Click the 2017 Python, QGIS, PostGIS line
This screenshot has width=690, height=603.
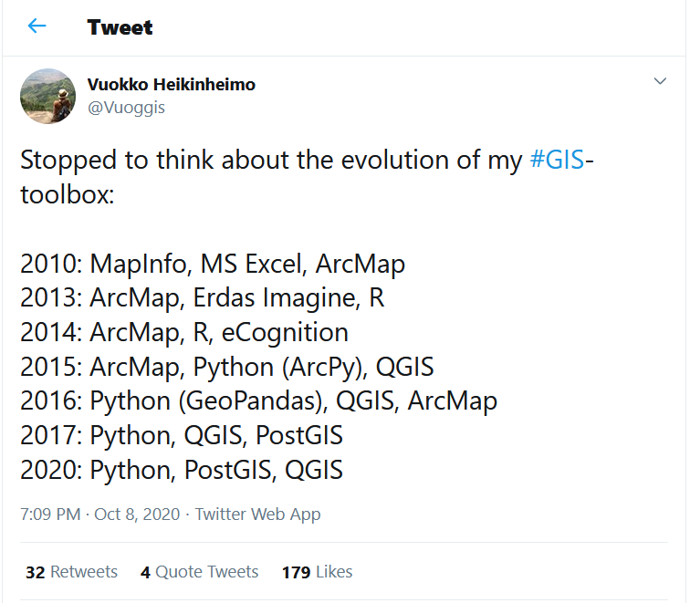(182, 436)
